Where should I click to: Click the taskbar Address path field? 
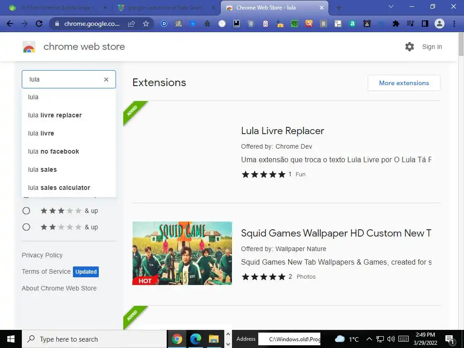290,339
